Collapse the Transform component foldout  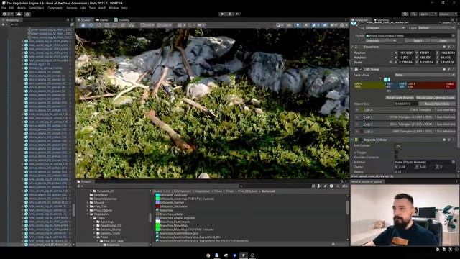coord(353,47)
